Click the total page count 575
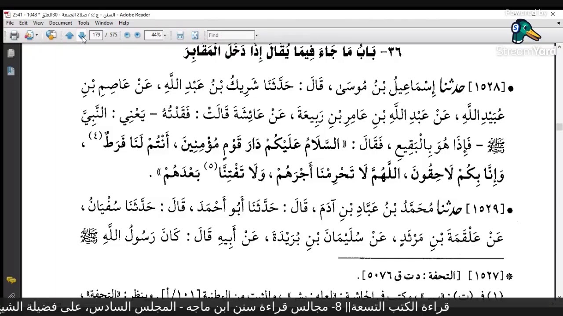 pyautogui.click(x=113, y=35)
